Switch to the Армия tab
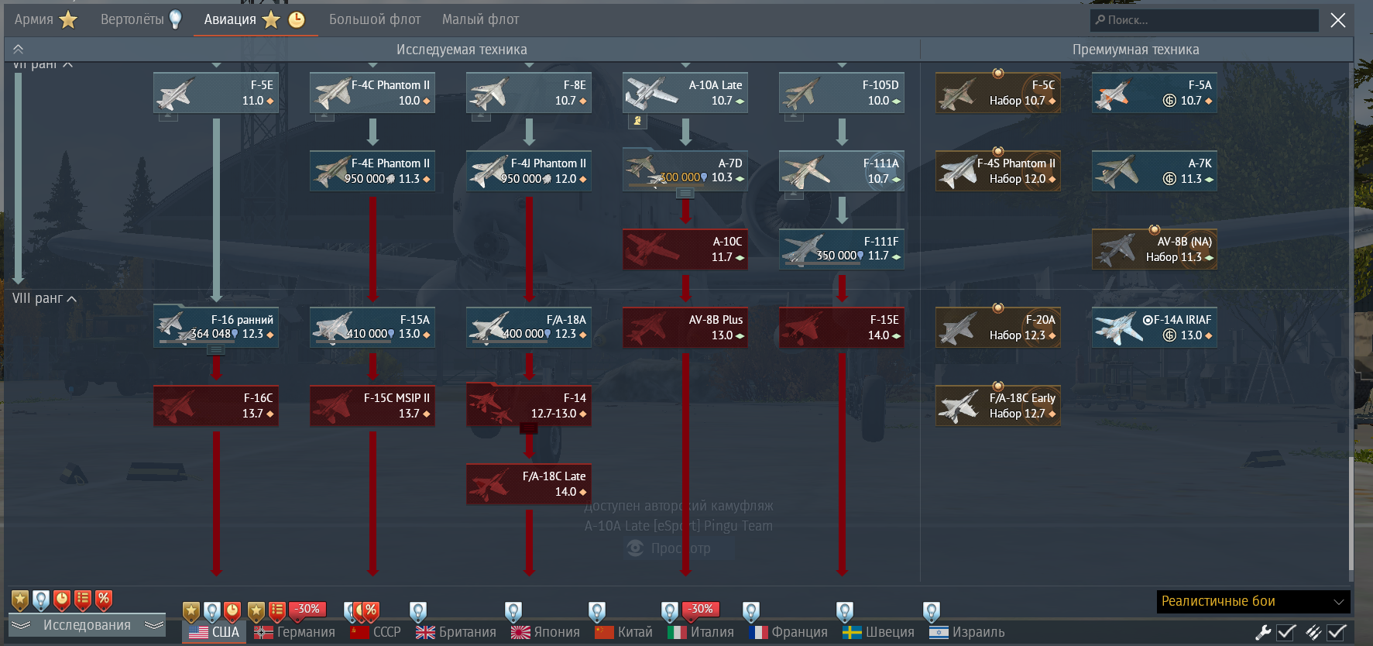1373x646 pixels. (46, 19)
